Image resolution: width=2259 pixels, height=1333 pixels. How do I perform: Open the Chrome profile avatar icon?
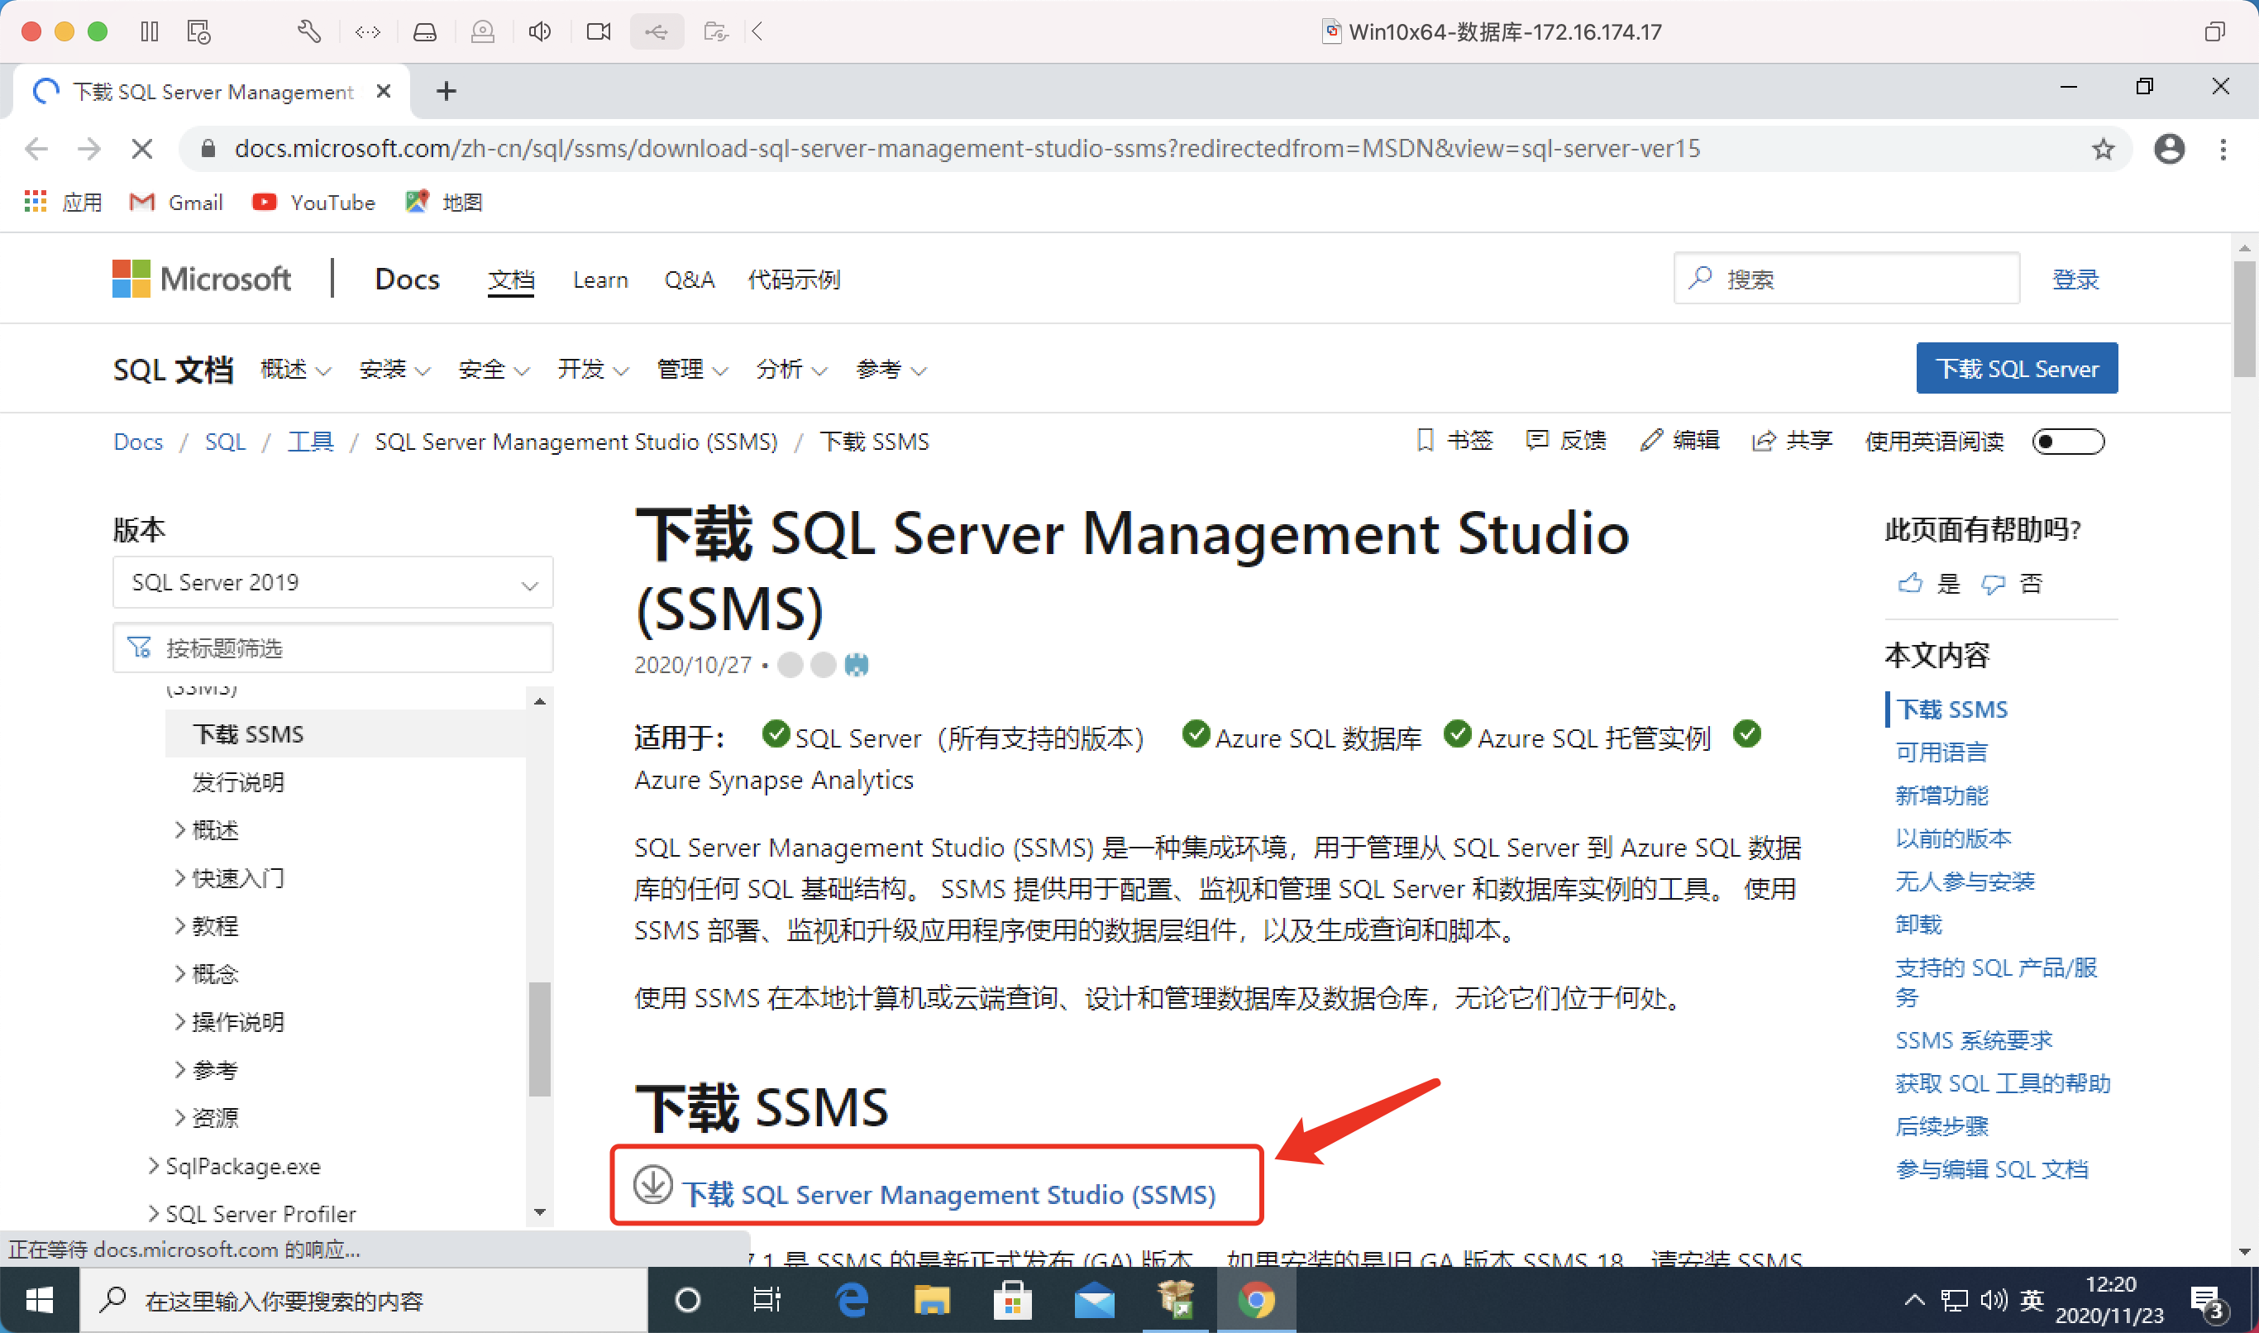coord(2169,148)
